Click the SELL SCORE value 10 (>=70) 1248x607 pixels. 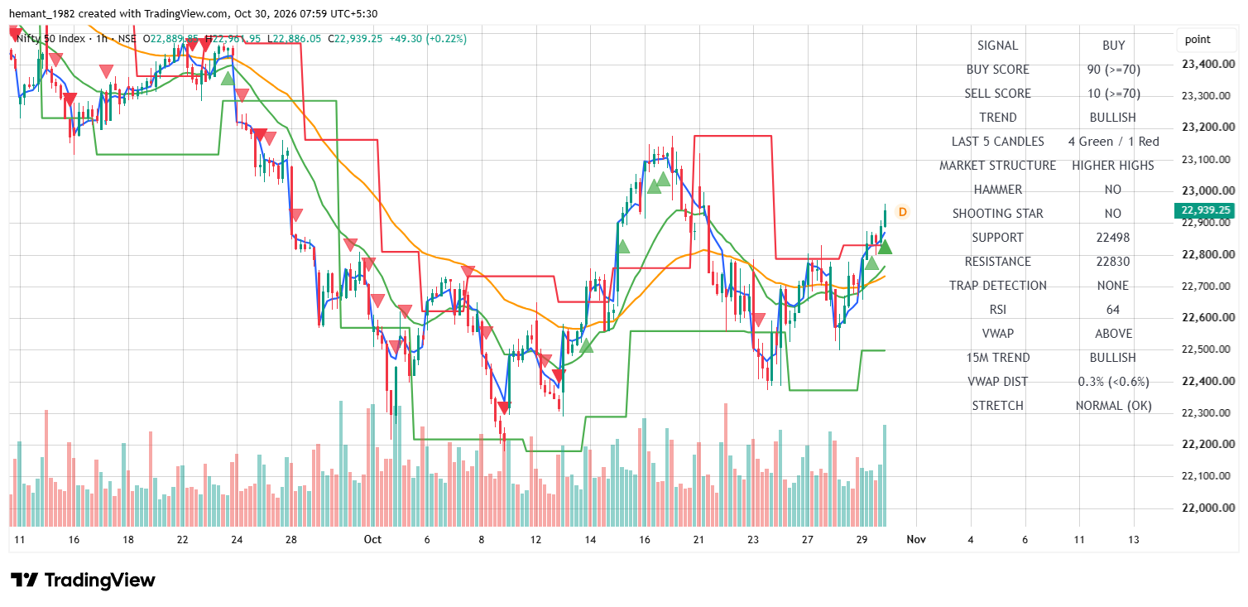tap(1113, 94)
